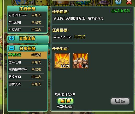Screen dimensions: 135x114
Task: Select the 学以致用 quest
Action: click(27, 22)
